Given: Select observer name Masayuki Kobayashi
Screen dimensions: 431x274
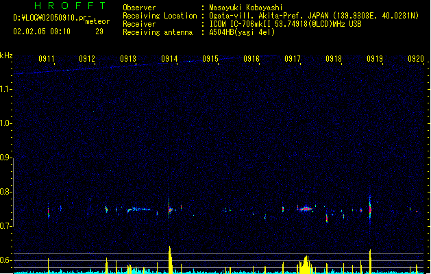Looking at the screenshot, I should pyautogui.click(x=246, y=8).
